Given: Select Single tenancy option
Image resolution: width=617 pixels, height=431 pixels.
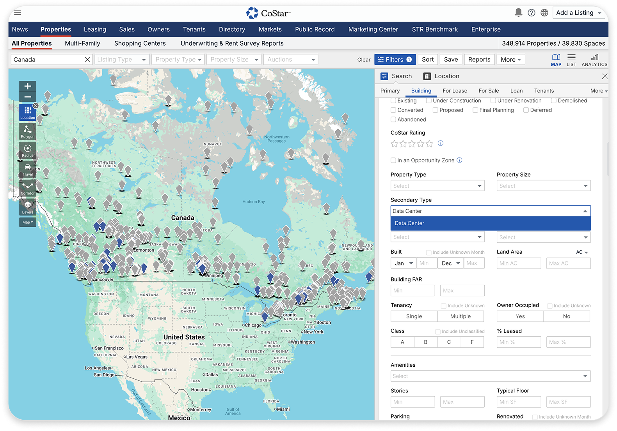Looking at the screenshot, I should pos(414,316).
